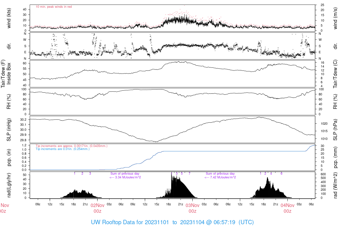Click the '100' value on left RH axis

point(24,89)
